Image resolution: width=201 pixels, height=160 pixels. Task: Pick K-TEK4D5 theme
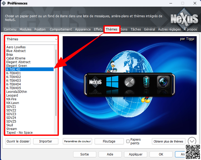point(30,88)
